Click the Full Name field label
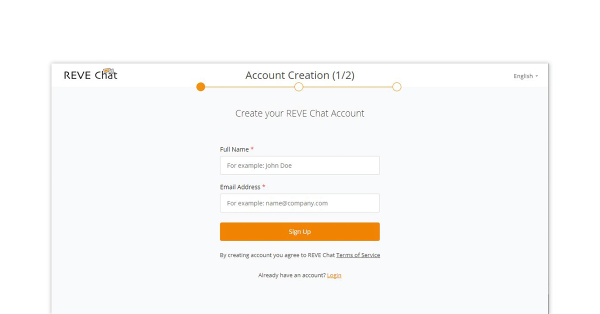600x314 pixels. (234, 149)
